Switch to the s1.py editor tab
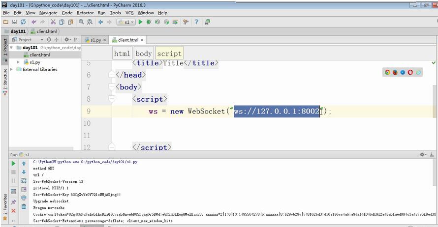Image resolution: width=438 pixels, height=227 pixels. pyautogui.click(x=95, y=40)
